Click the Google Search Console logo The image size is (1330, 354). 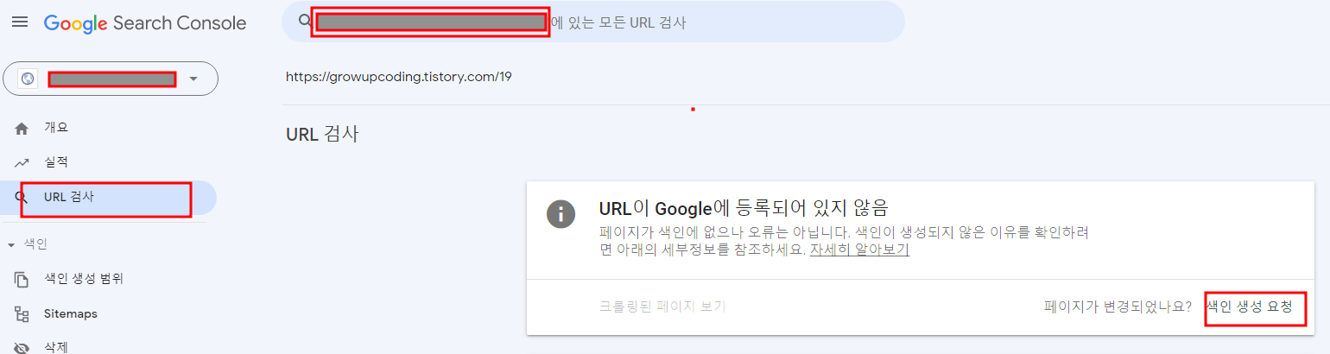(145, 23)
